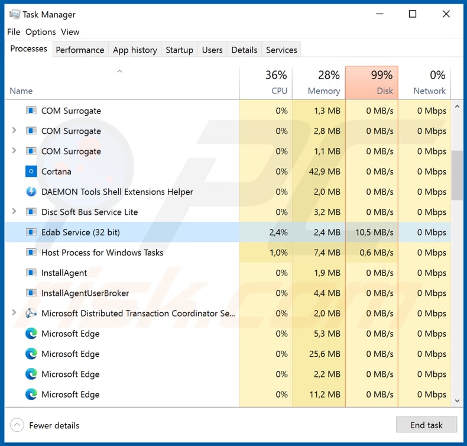Open the File menu

[x=14, y=32]
